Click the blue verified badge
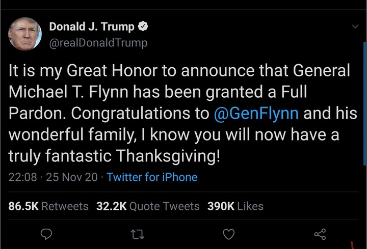The image size is (367, 249). click(x=144, y=26)
